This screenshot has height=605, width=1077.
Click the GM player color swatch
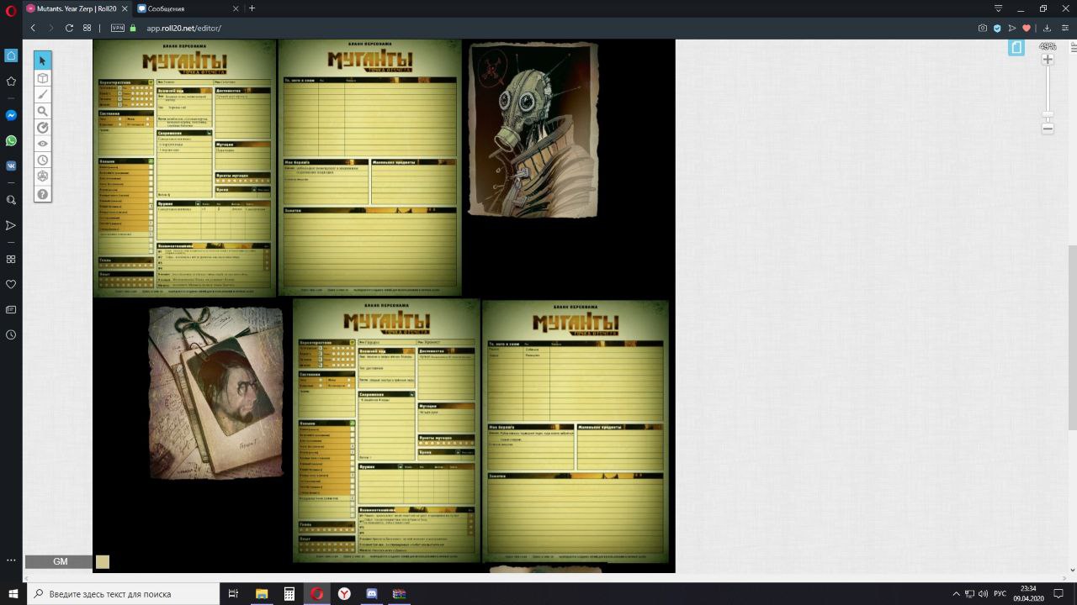point(103,561)
